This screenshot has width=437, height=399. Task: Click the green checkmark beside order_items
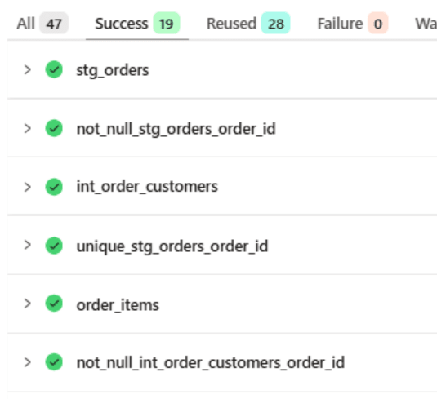pyautogui.click(x=54, y=304)
